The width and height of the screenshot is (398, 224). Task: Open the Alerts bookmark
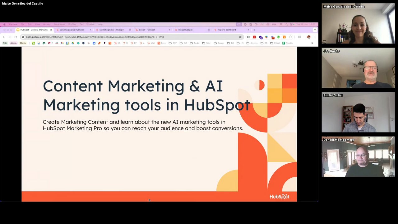tap(23, 43)
